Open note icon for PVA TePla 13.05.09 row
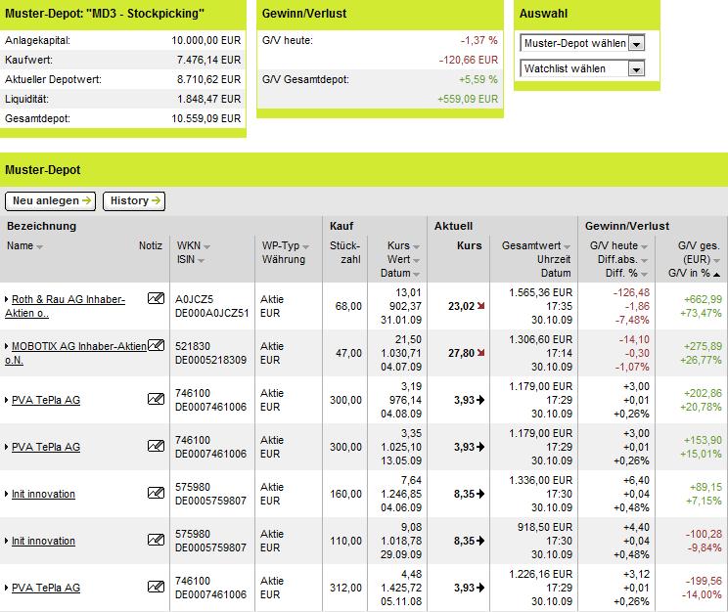 (156, 446)
